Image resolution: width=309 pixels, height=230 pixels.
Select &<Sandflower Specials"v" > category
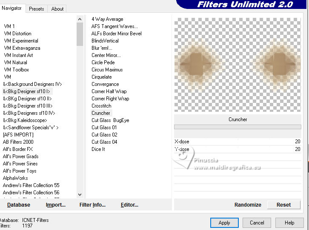coord(31,128)
